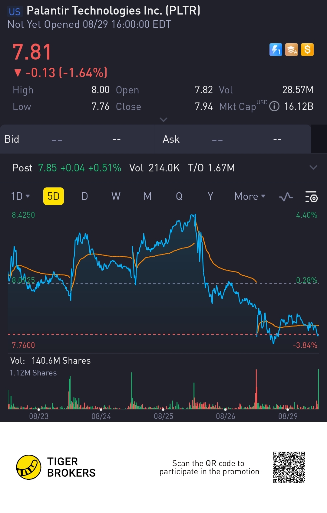Expand the Post market row chevron
Screen dimensions: 327x513
313,167
